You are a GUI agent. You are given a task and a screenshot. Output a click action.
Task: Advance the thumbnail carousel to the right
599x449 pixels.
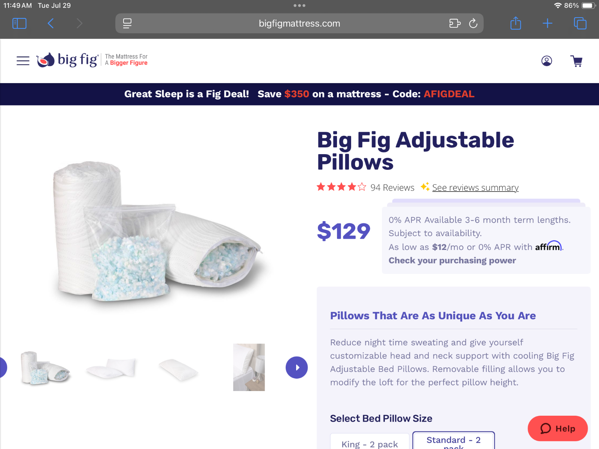297,367
